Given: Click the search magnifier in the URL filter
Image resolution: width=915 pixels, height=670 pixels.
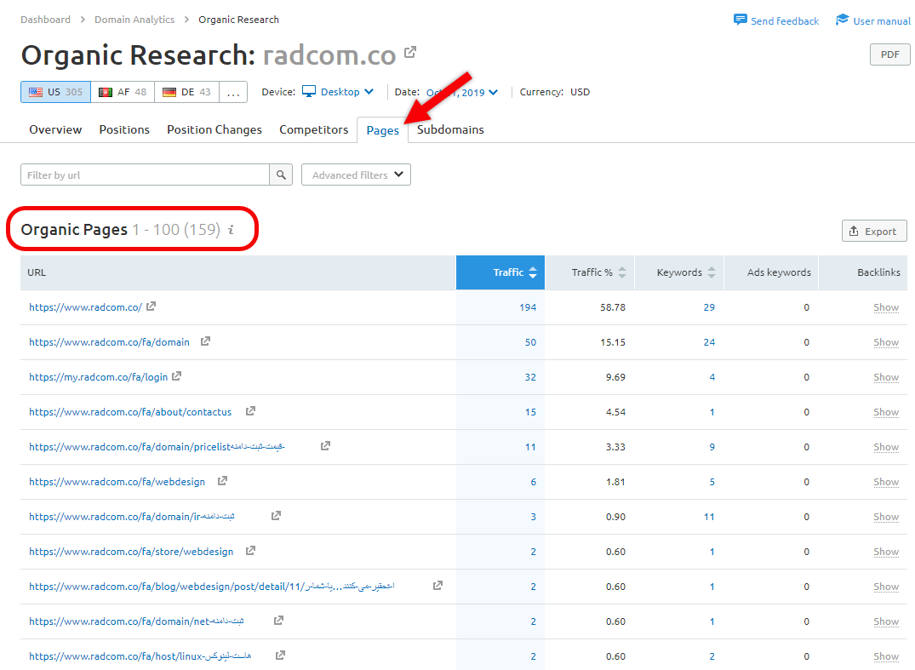Looking at the screenshot, I should (280, 175).
